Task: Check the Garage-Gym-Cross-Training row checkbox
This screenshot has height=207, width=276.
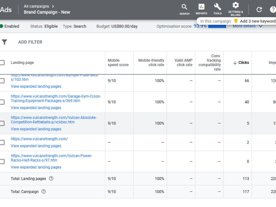Action: [x=2, y=102]
